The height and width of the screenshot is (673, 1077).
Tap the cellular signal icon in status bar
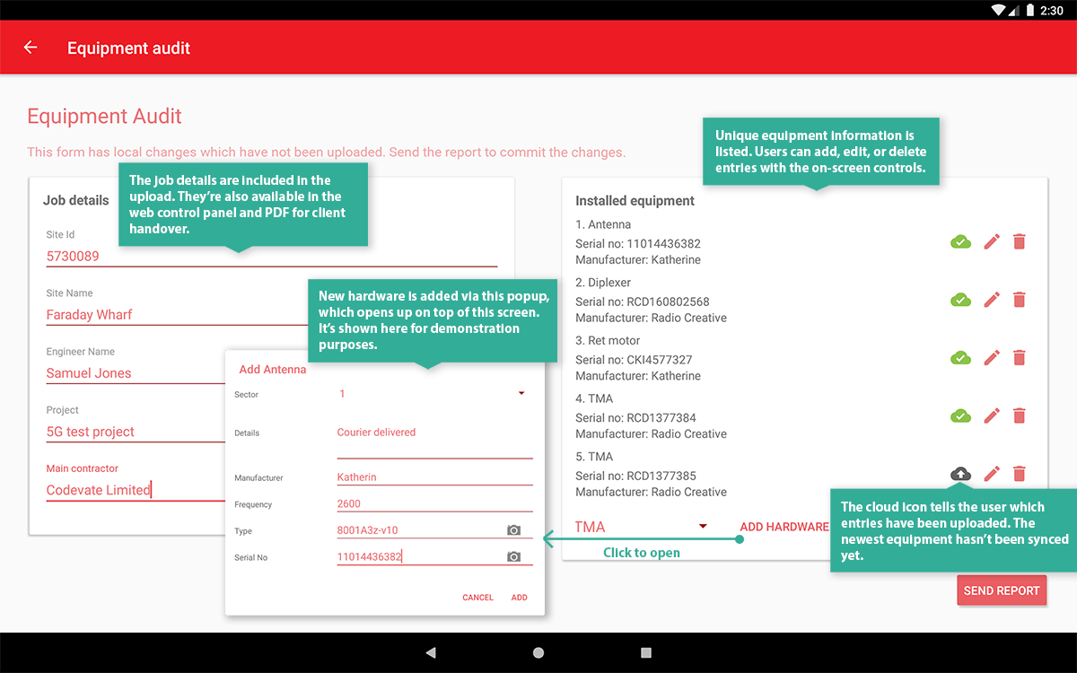click(x=1013, y=10)
